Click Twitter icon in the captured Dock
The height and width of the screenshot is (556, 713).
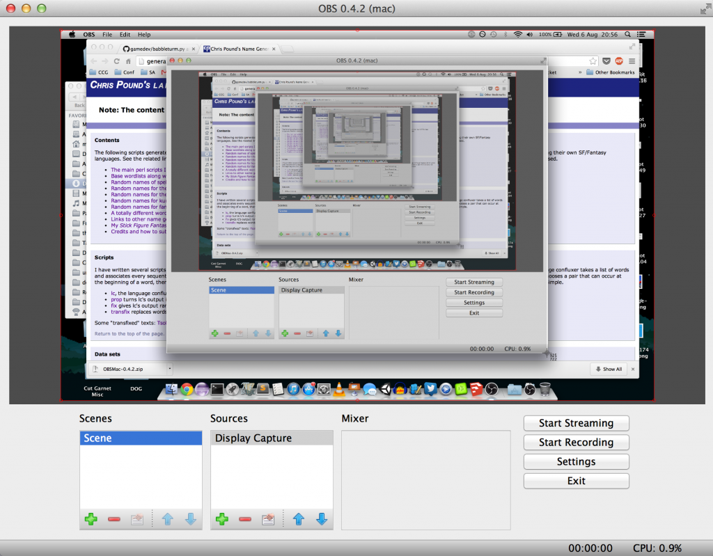pos(430,389)
